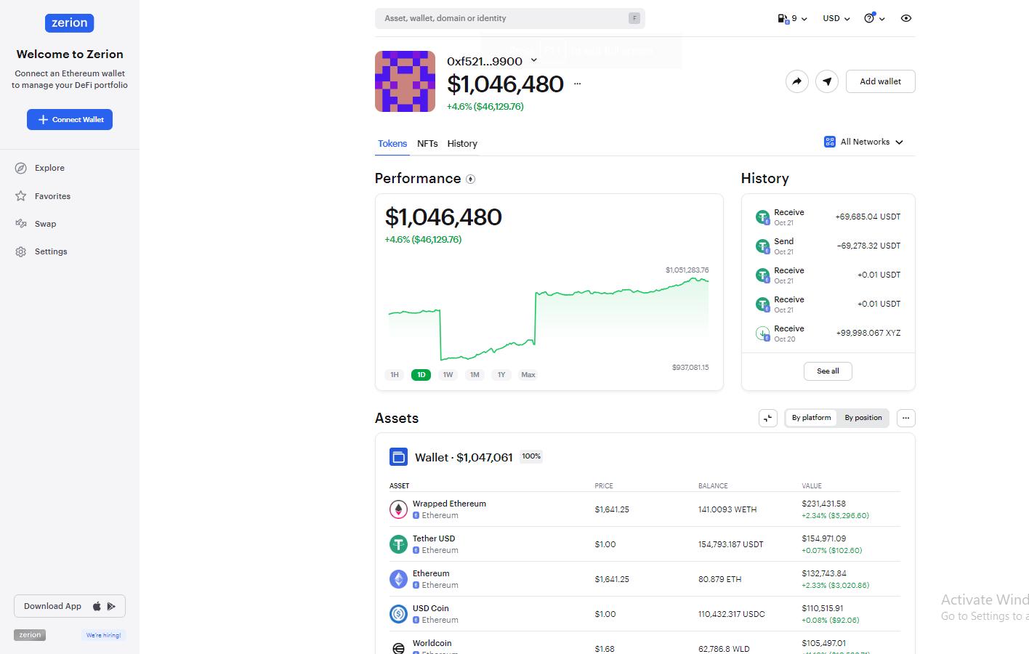Click the Zerion logo in sidebar

point(70,23)
